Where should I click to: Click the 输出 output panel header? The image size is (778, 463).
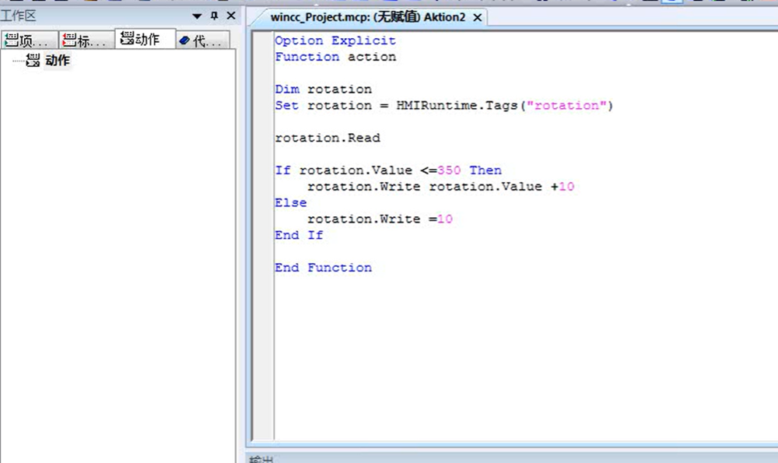point(261,459)
